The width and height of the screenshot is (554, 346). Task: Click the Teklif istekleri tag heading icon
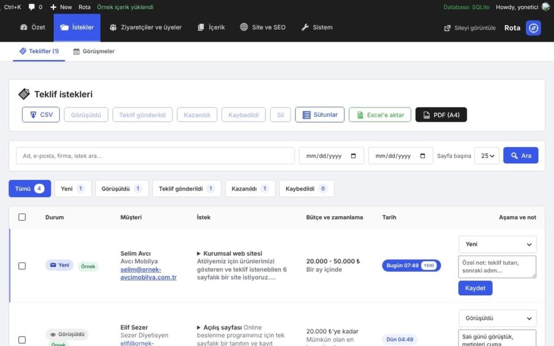coord(24,94)
